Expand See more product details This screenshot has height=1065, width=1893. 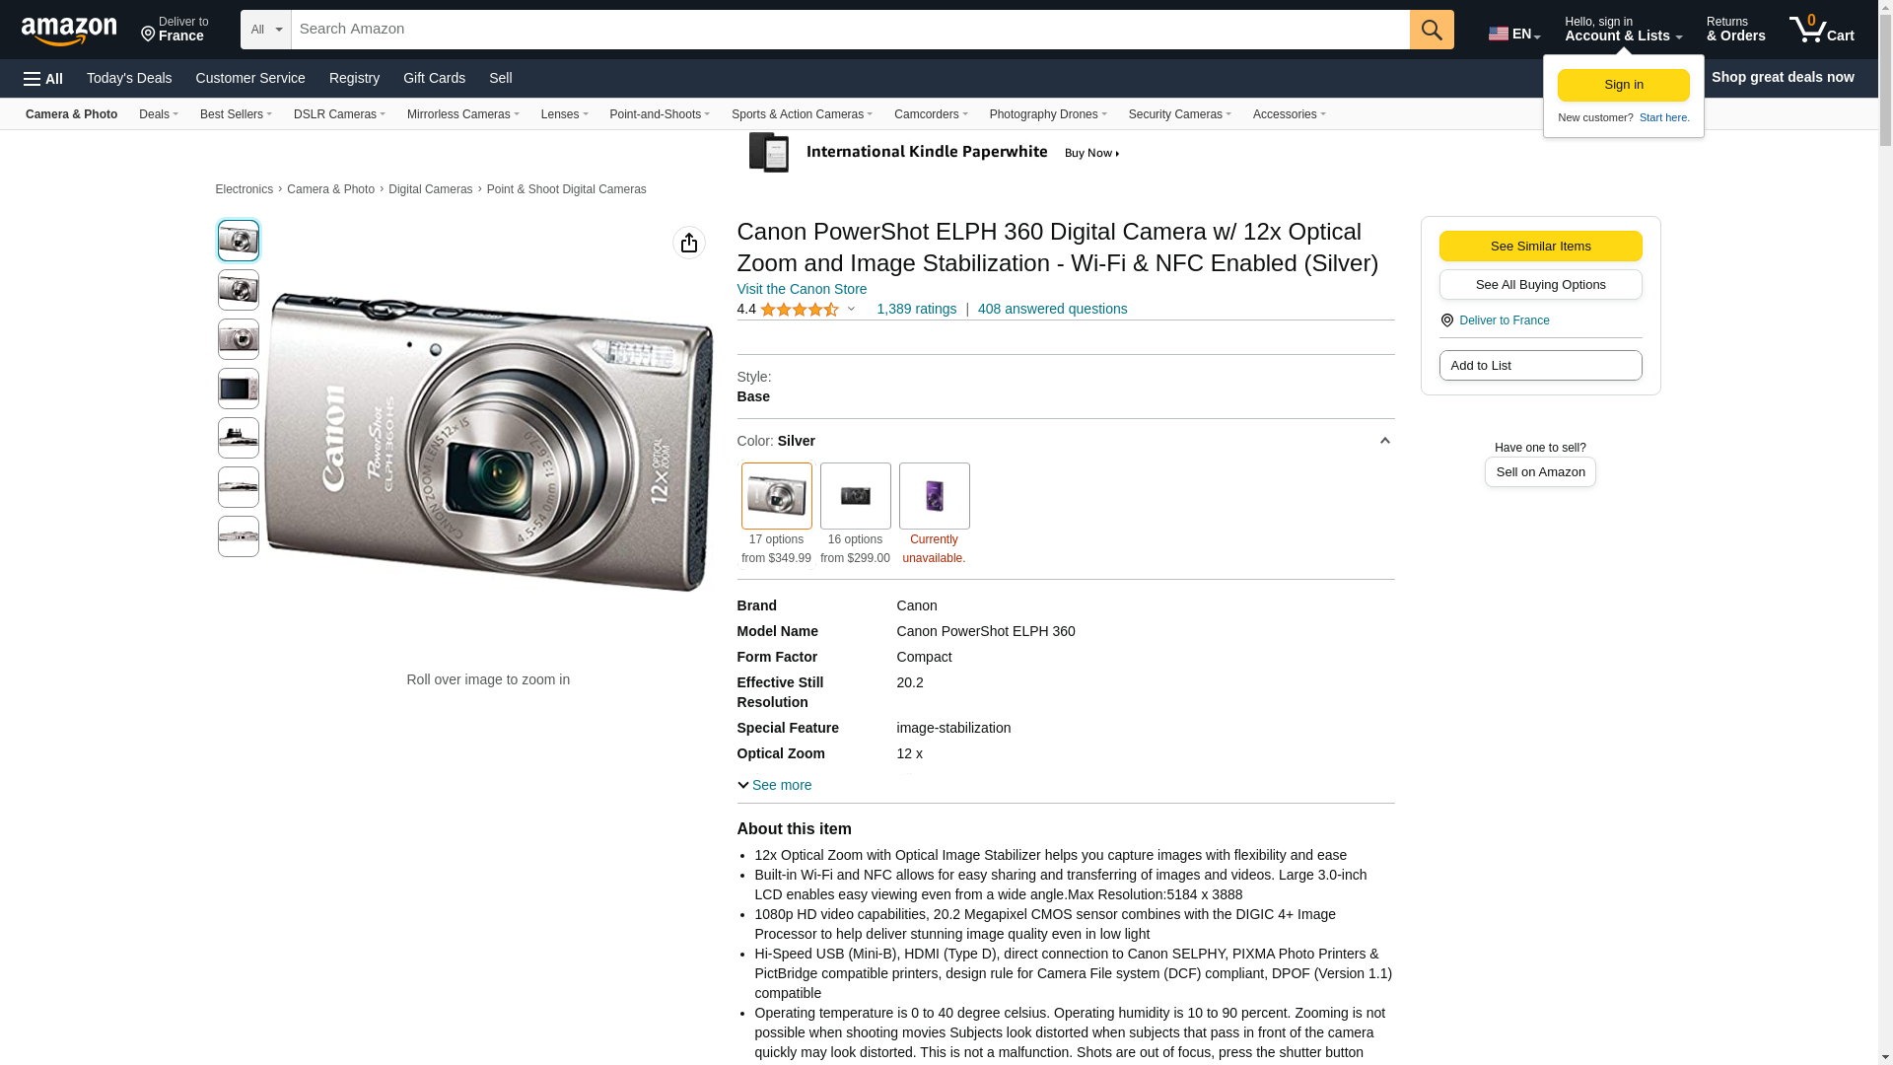coord(775,786)
